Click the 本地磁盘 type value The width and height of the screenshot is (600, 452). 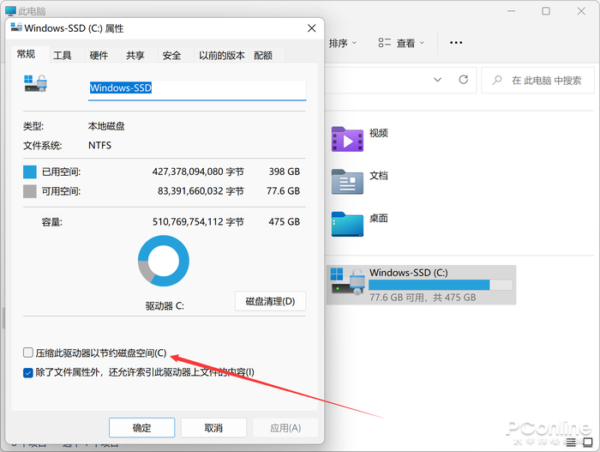(x=106, y=126)
